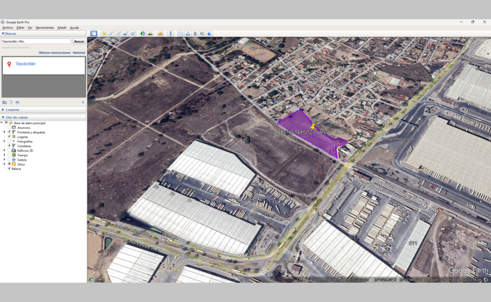Click the search field containing Tepotzotlán, Méx.
Image resolution: width=491 pixels, height=302 pixels.
(x=36, y=42)
